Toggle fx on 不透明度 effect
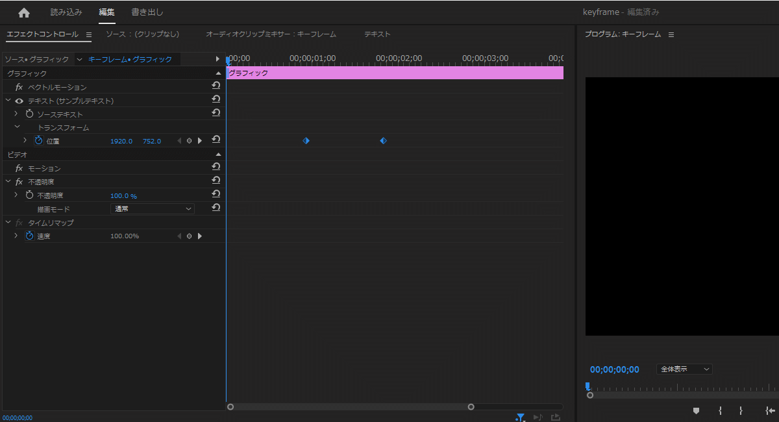Screen dimensions: 779x422 [19, 182]
